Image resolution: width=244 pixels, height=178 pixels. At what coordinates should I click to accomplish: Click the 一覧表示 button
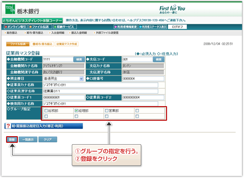pyautogui.click(x=28, y=139)
